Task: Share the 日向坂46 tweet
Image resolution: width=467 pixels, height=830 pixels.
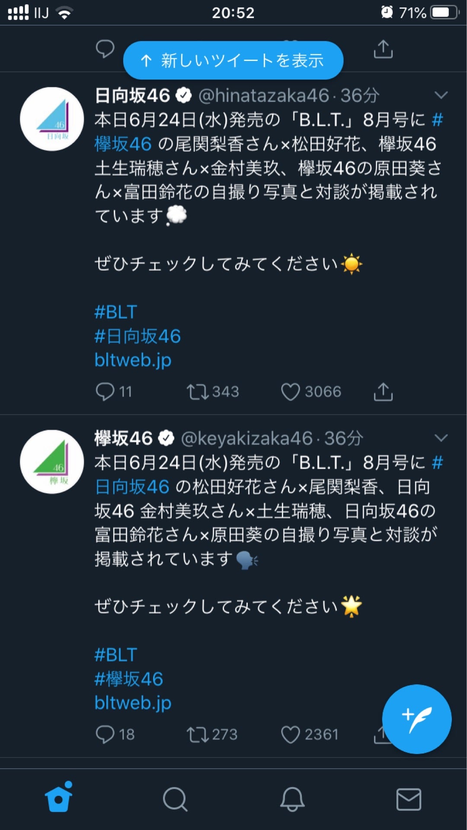Action: 384,392
